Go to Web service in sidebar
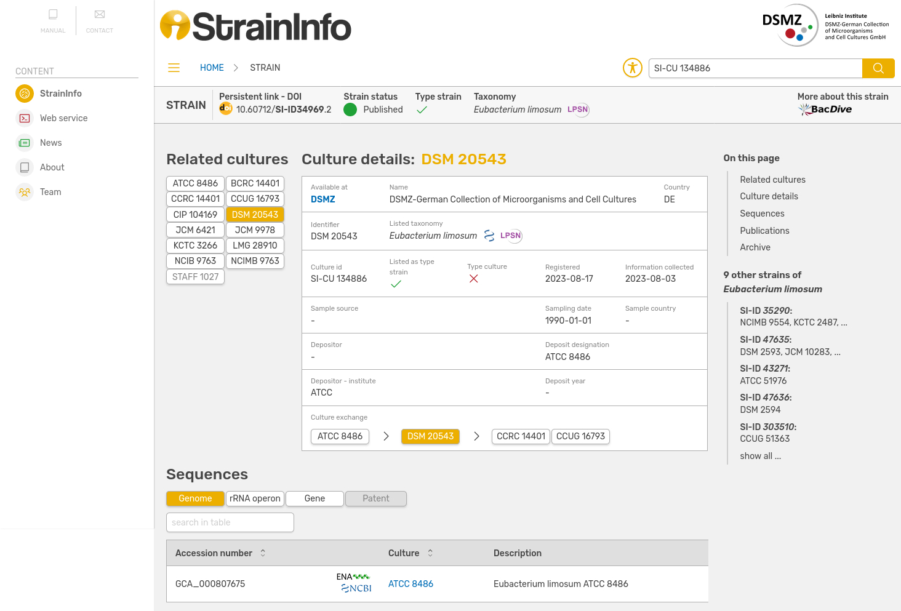901x611 pixels. 63,118
